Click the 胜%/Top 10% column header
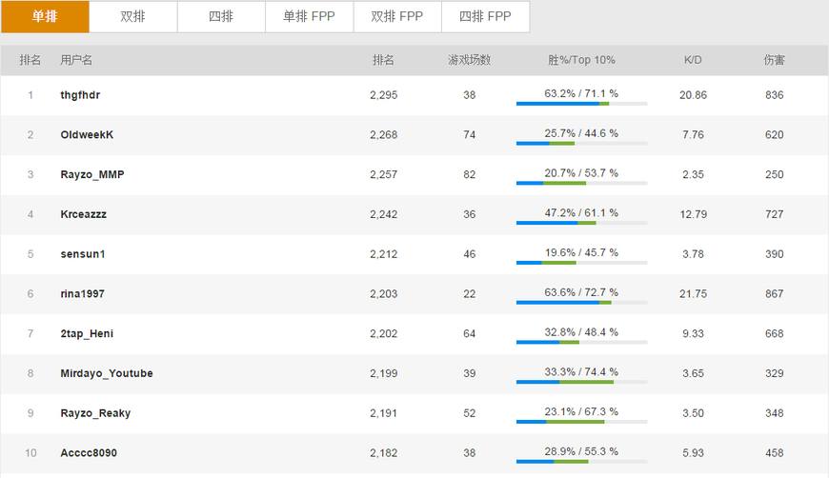The height and width of the screenshot is (478, 829). [581, 60]
